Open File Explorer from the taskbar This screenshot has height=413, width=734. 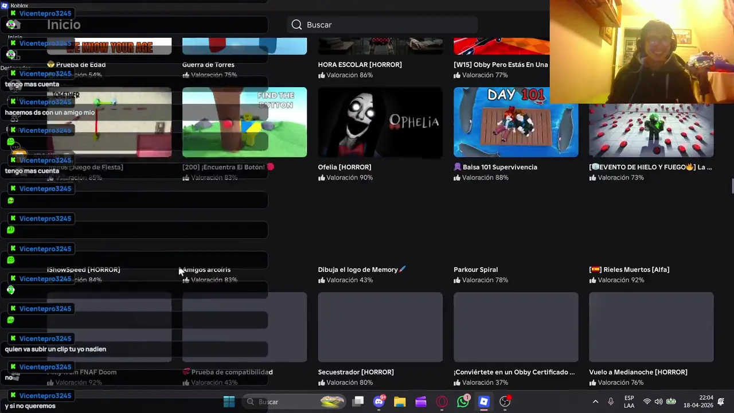(x=400, y=402)
